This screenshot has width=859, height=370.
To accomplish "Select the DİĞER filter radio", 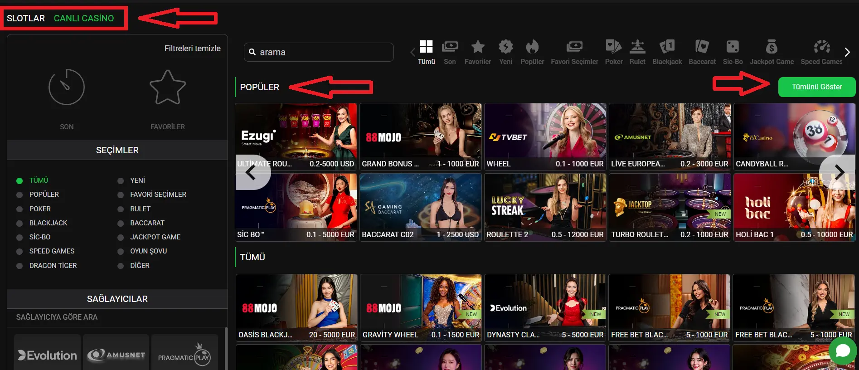I will (x=121, y=266).
